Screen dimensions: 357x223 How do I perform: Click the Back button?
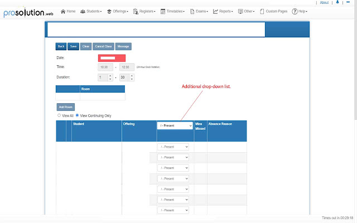(61, 46)
